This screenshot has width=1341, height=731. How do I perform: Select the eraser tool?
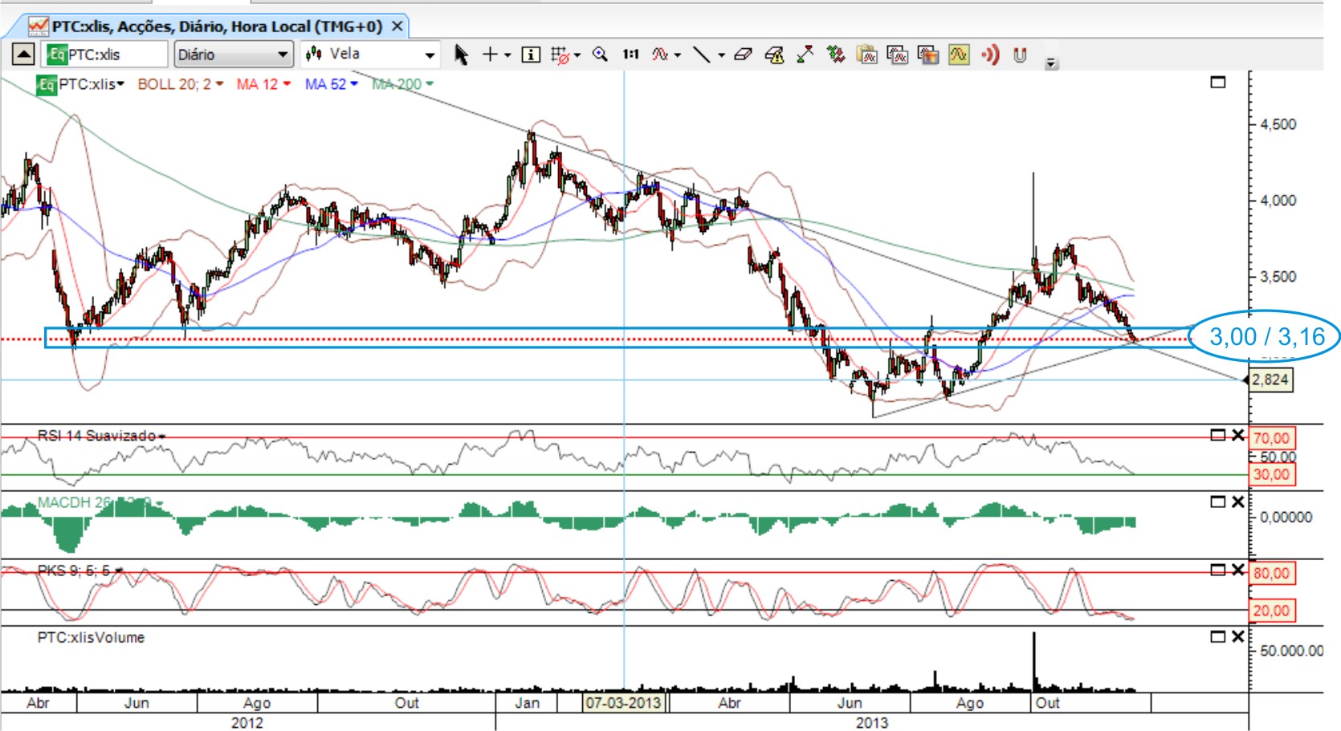[743, 55]
